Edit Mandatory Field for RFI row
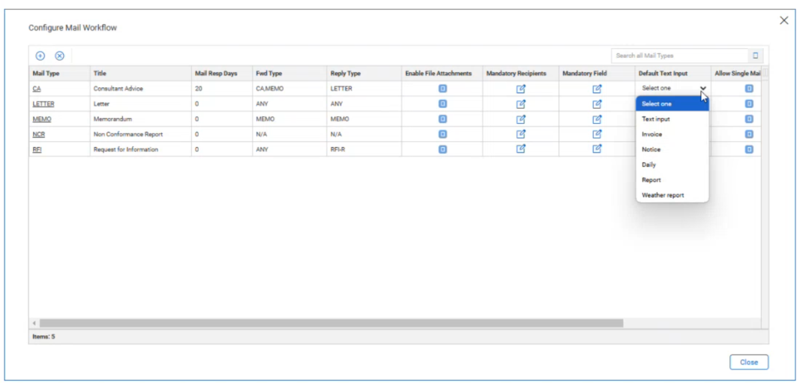 [x=597, y=149]
